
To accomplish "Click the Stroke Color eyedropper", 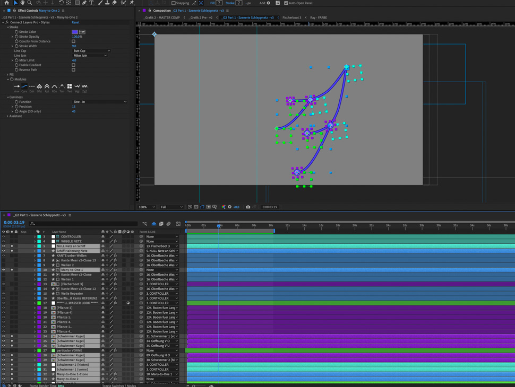I will tap(82, 32).
